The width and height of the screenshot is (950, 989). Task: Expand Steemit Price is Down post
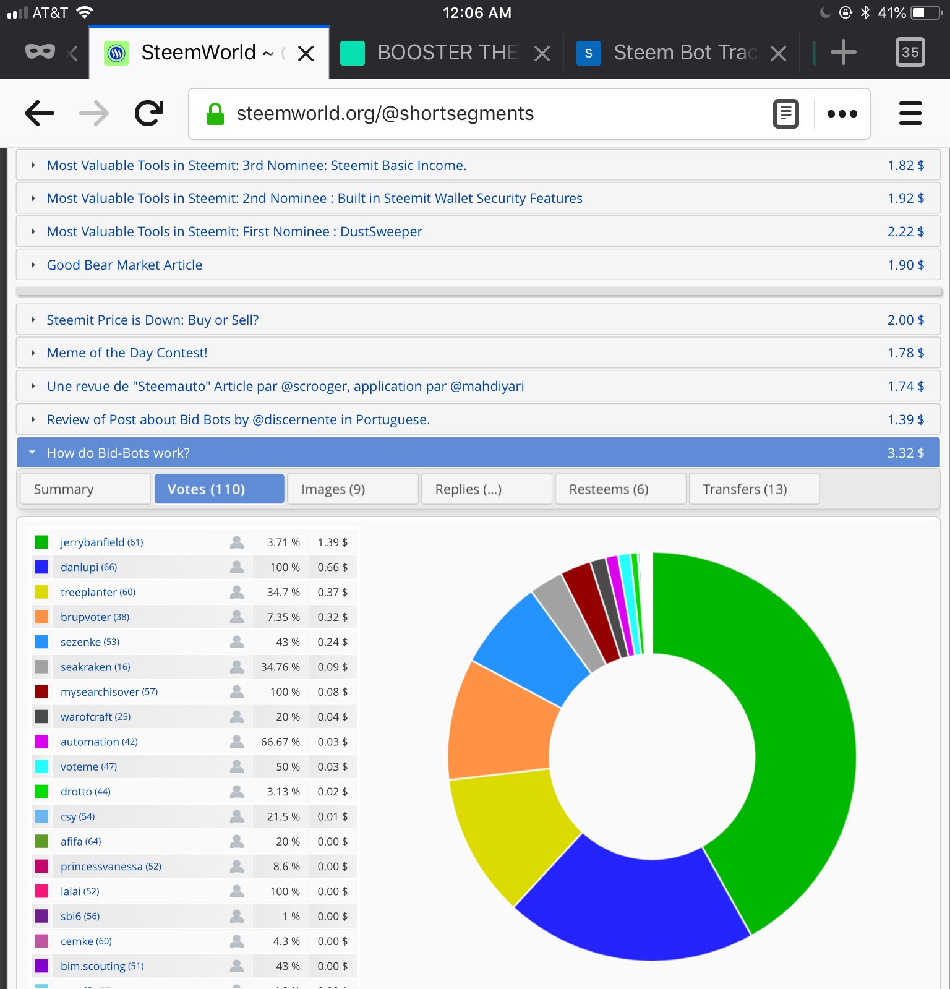coord(478,320)
